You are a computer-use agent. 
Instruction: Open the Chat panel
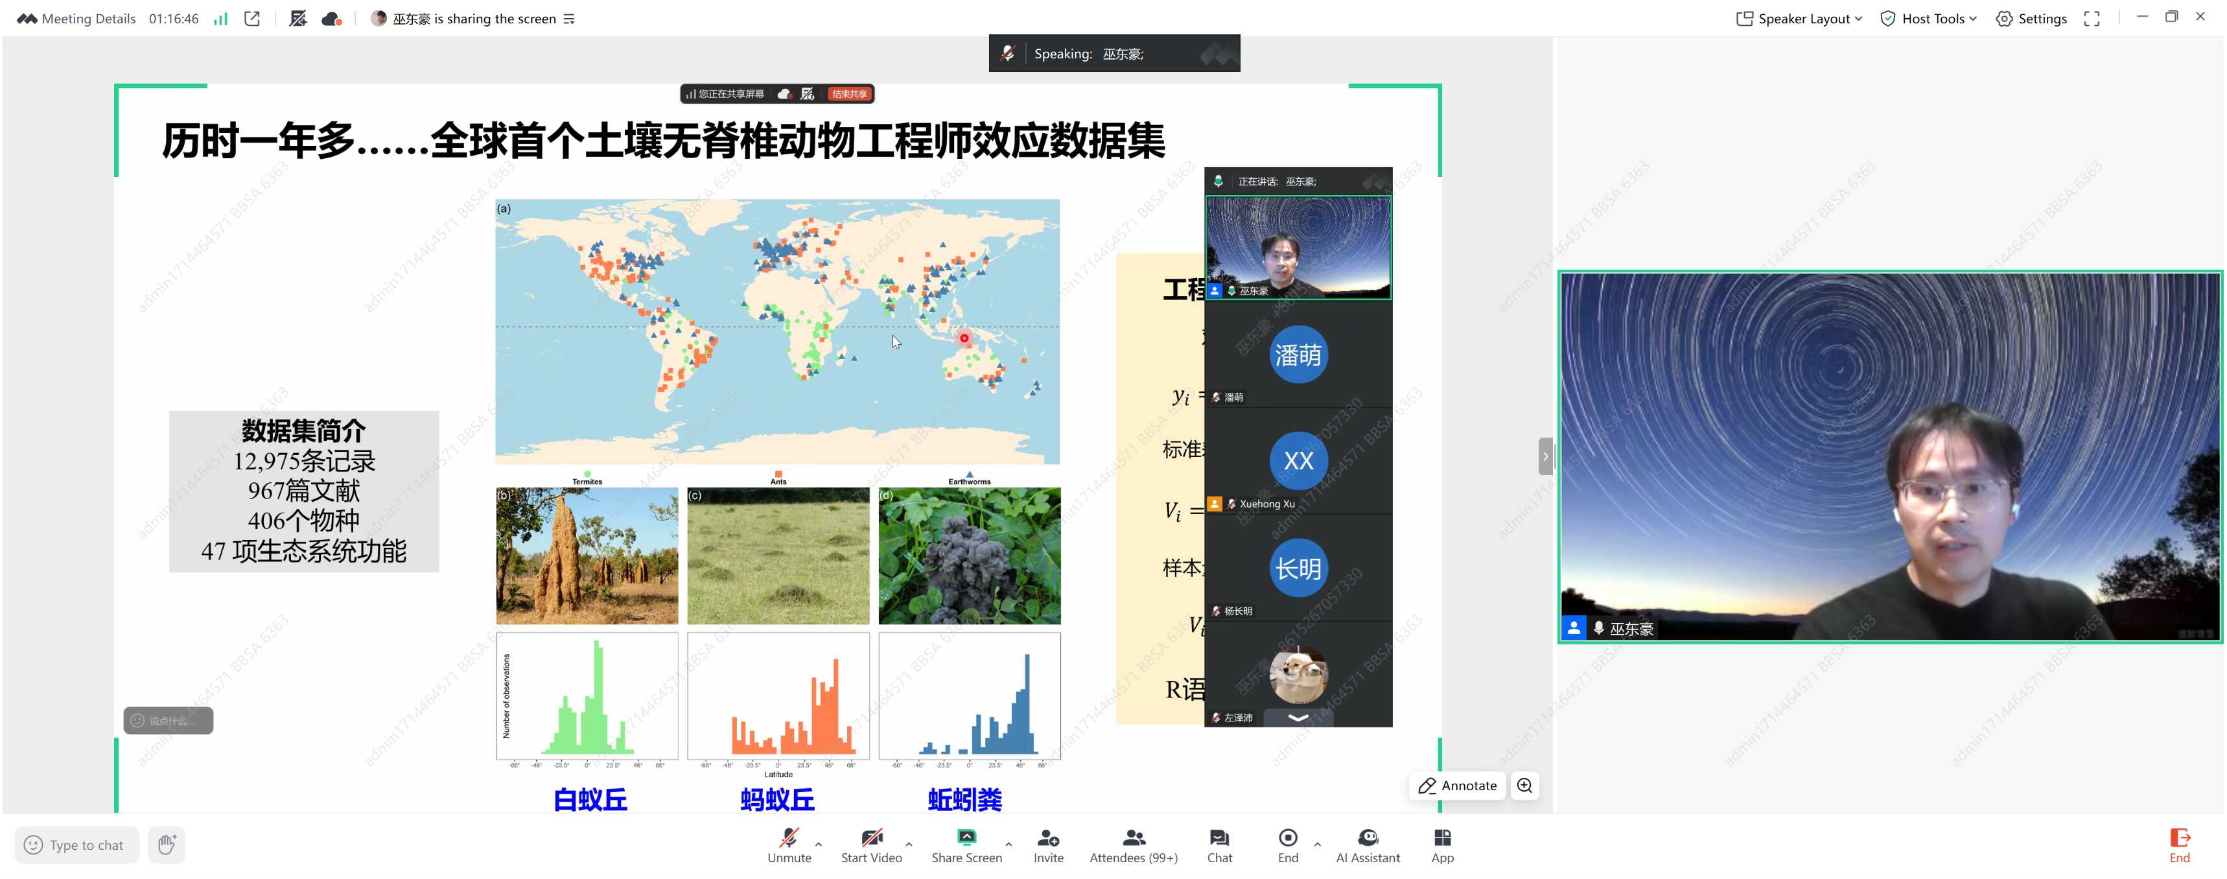tap(1219, 845)
